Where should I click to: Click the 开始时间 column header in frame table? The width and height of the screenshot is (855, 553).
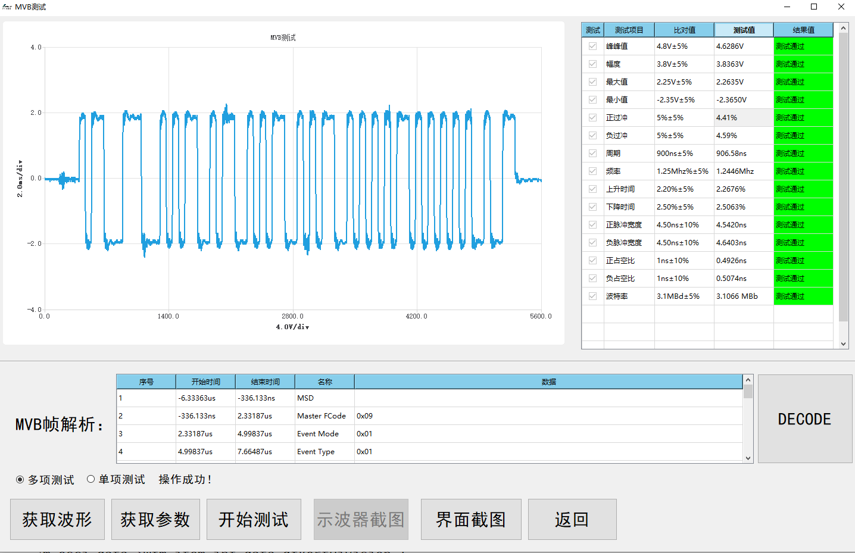[x=205, y=382]
